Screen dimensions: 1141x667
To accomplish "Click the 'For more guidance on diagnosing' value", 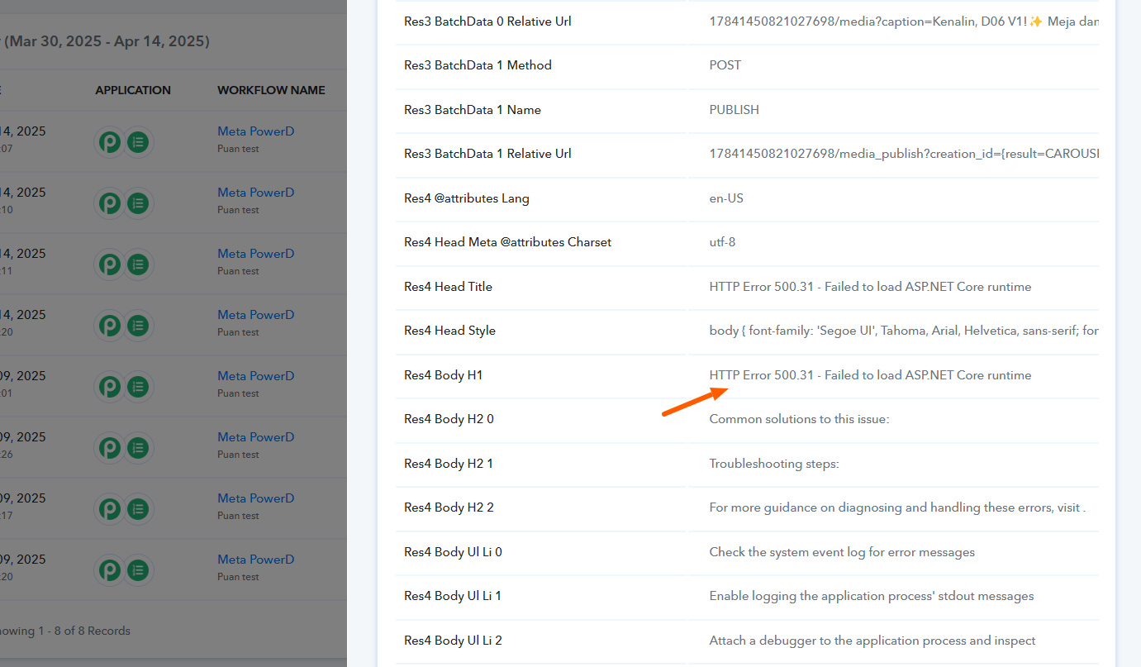I will (x=897, y=507).
